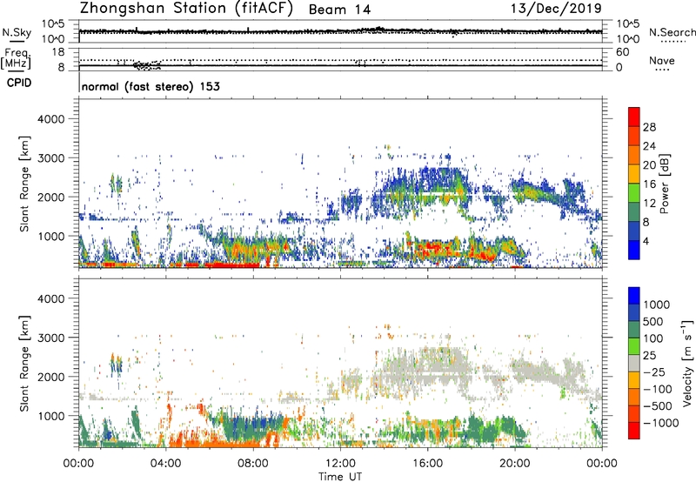Viewport: 696px width, 482px height.
Task: Click the '08:00' time axis tick label
Action: point(253,464)
